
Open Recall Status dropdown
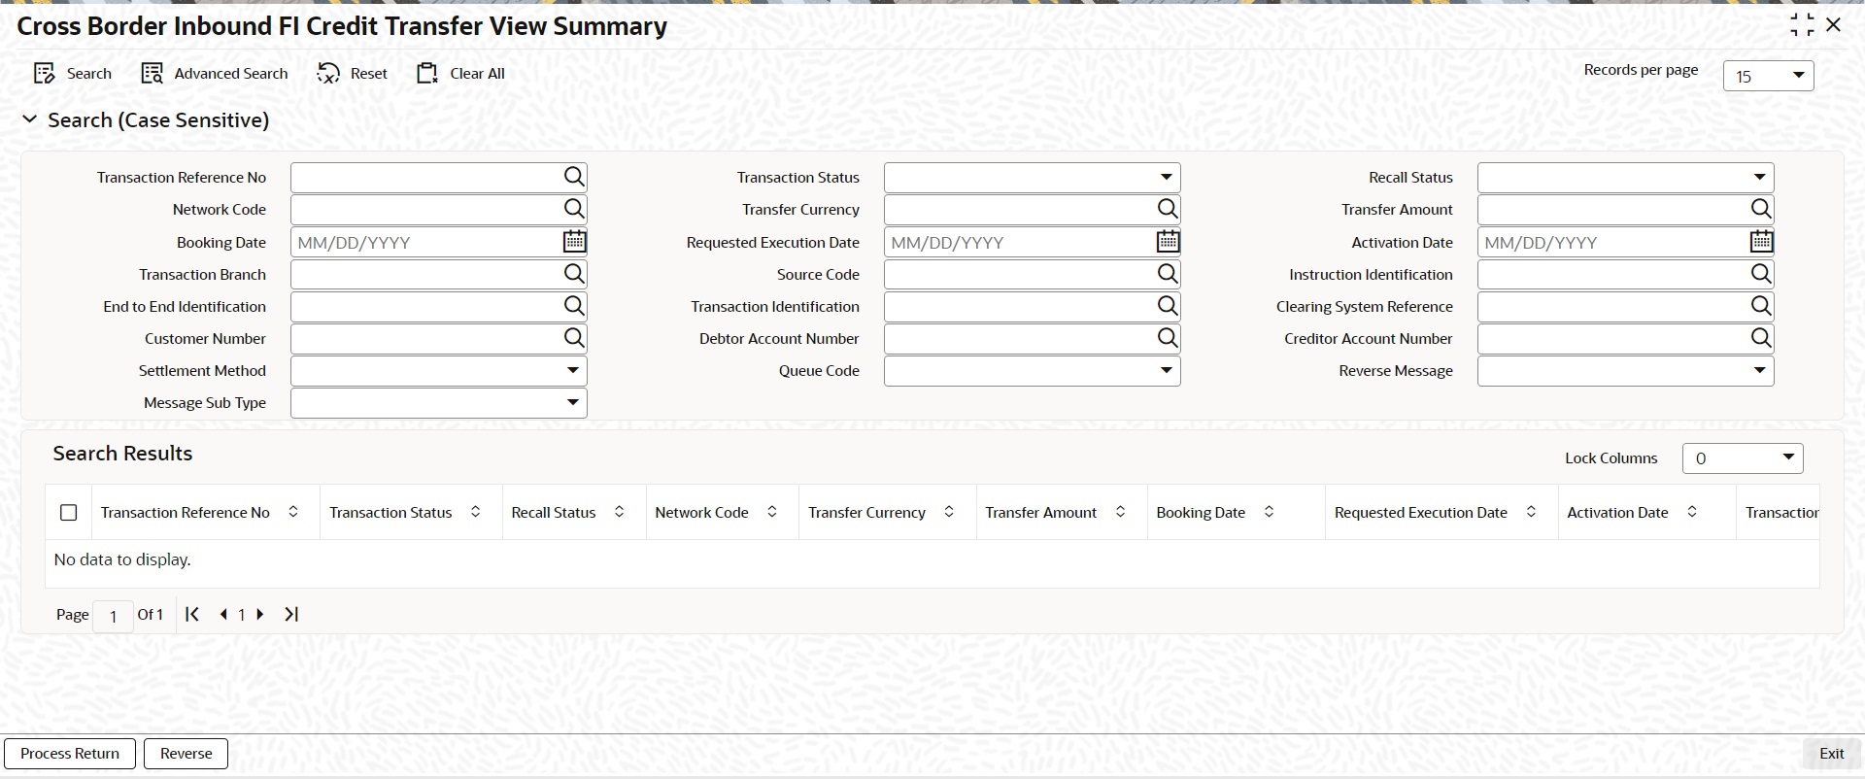tap(1625, 177)
